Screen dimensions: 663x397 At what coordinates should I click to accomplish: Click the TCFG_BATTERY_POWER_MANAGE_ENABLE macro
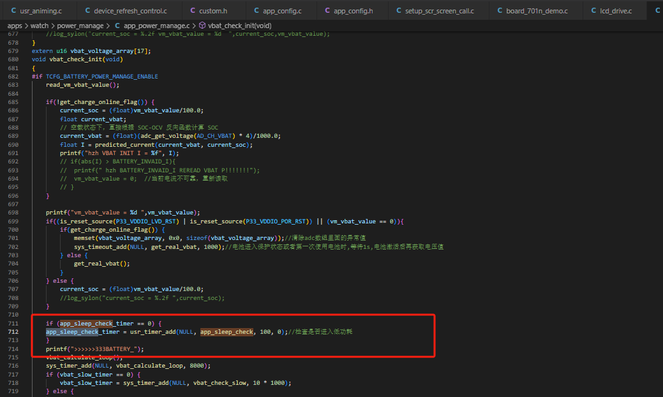102,77
